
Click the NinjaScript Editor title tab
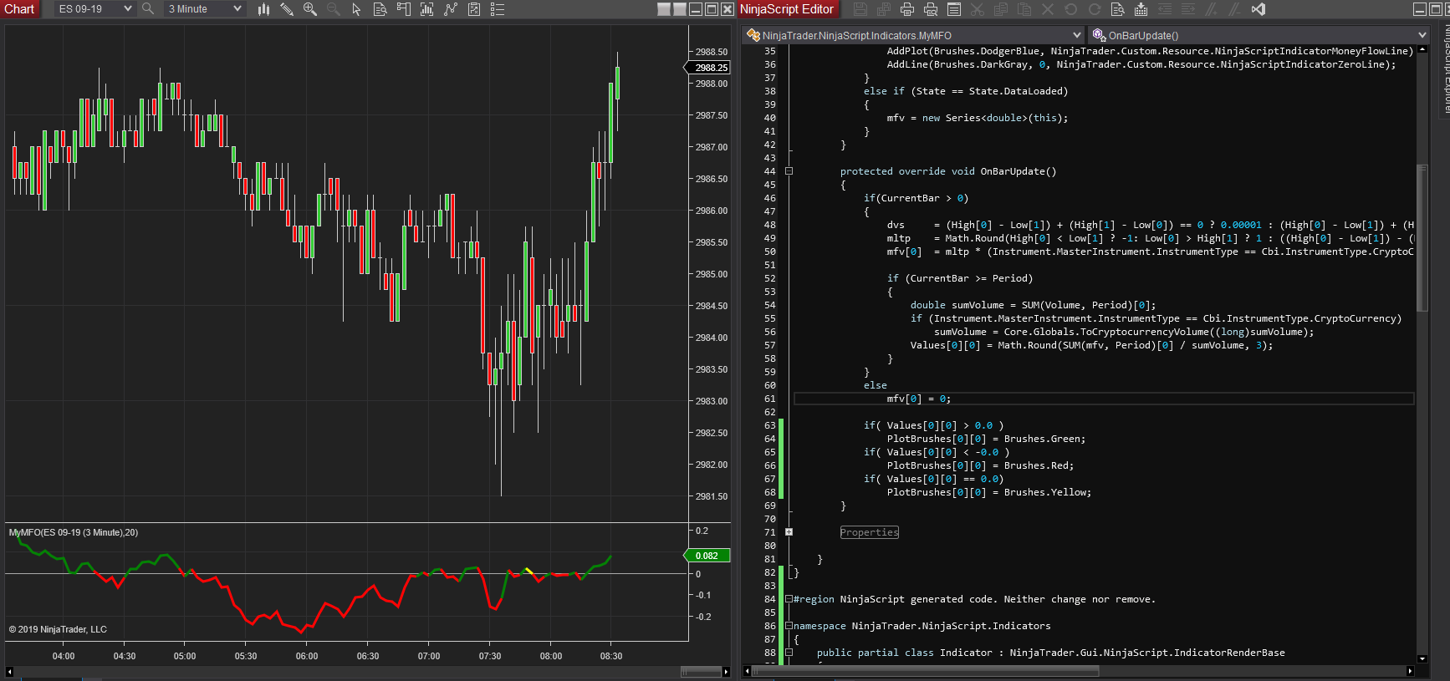tap(787, 9)
